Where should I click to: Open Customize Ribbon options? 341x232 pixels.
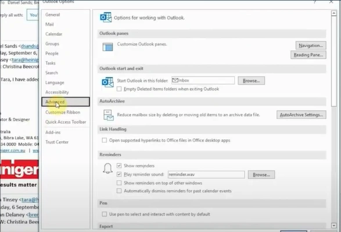(66, 112)
